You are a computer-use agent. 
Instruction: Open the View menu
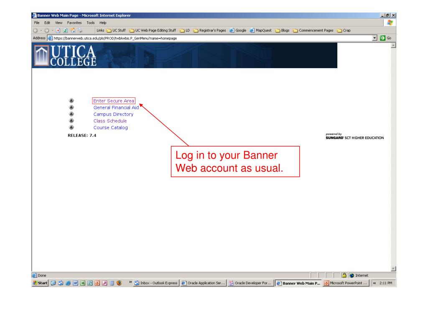[59, 23]
